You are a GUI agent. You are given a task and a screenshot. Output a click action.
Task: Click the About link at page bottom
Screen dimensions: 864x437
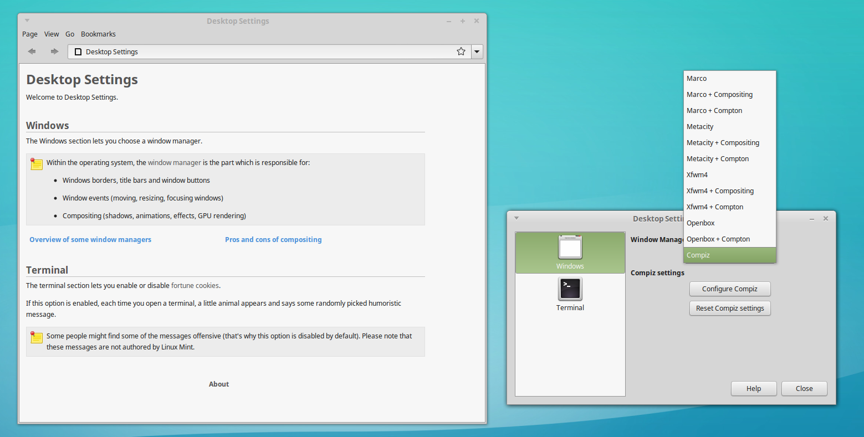(x=219, y=384)
